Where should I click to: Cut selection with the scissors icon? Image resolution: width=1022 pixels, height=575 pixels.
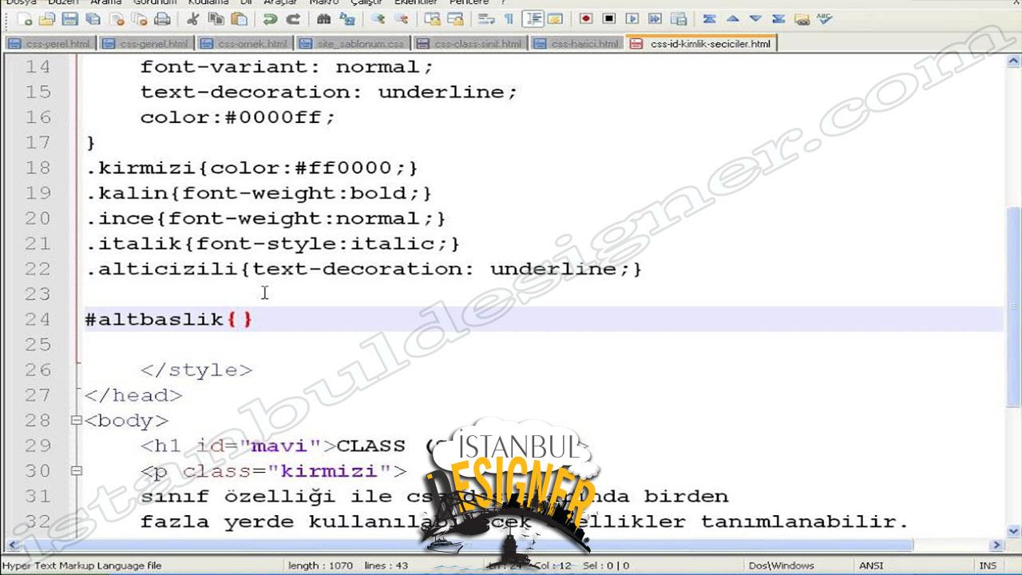(x=192, y=19)
